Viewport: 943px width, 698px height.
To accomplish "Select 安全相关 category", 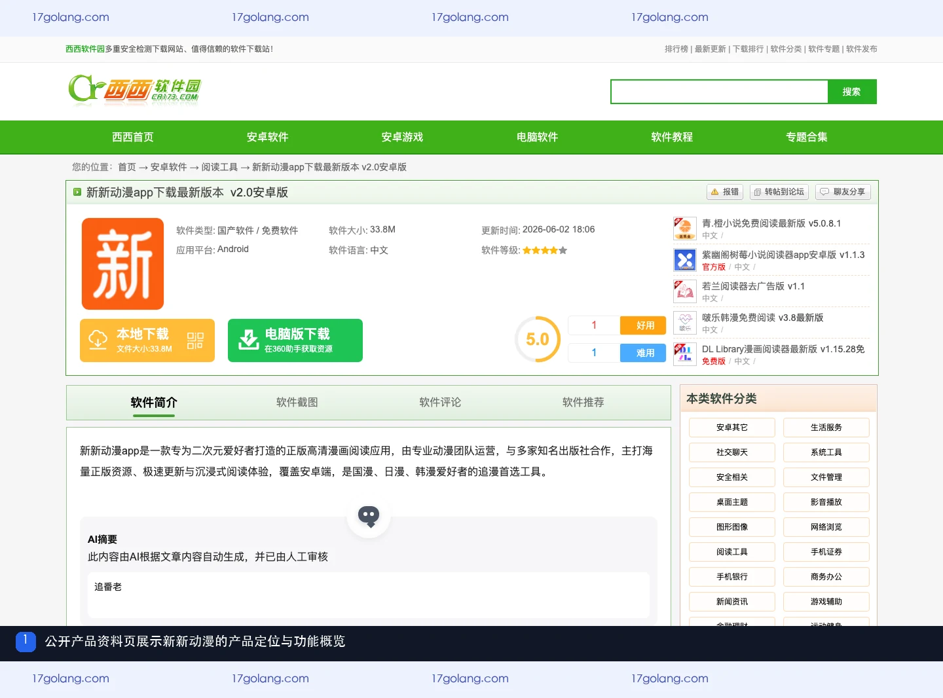I will (x=732, y=477).
